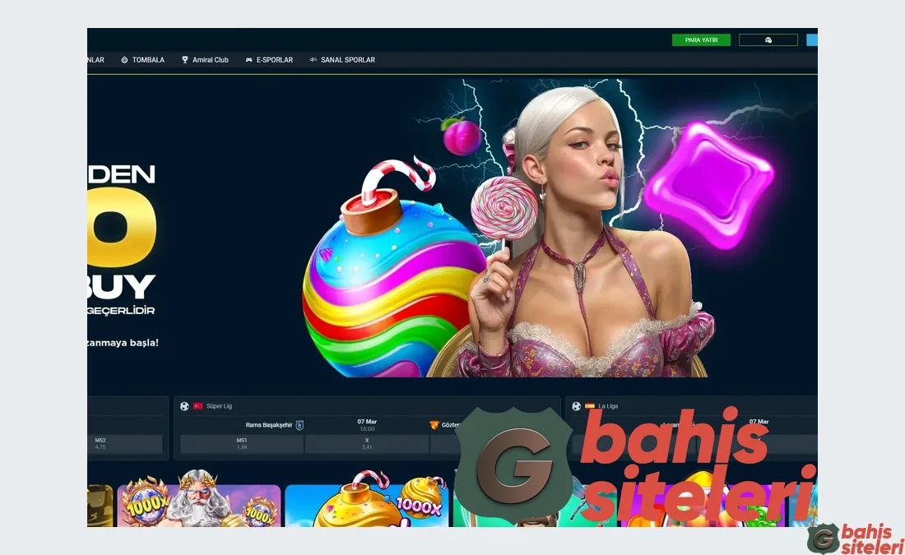Click the gamepad icon next to E-SPORLAR
This screenshot has width=905, height=555.
[248, 59]
